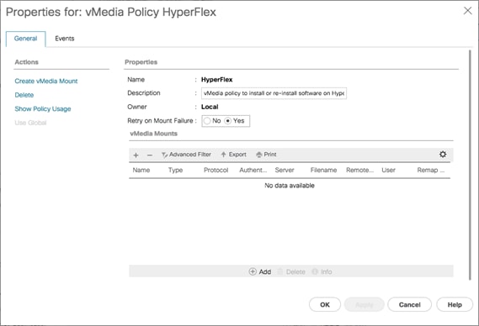Export the vMedia Mounts table

234,155
